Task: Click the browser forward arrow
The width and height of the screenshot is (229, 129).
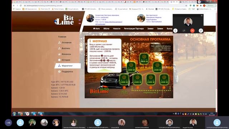Action: point(17,6)
